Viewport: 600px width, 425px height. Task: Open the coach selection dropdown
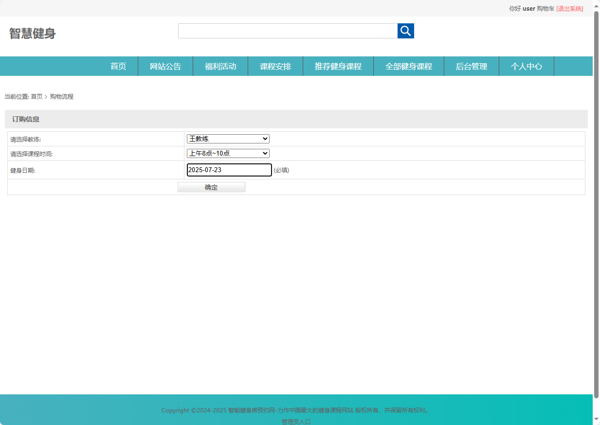pos(228,139)
